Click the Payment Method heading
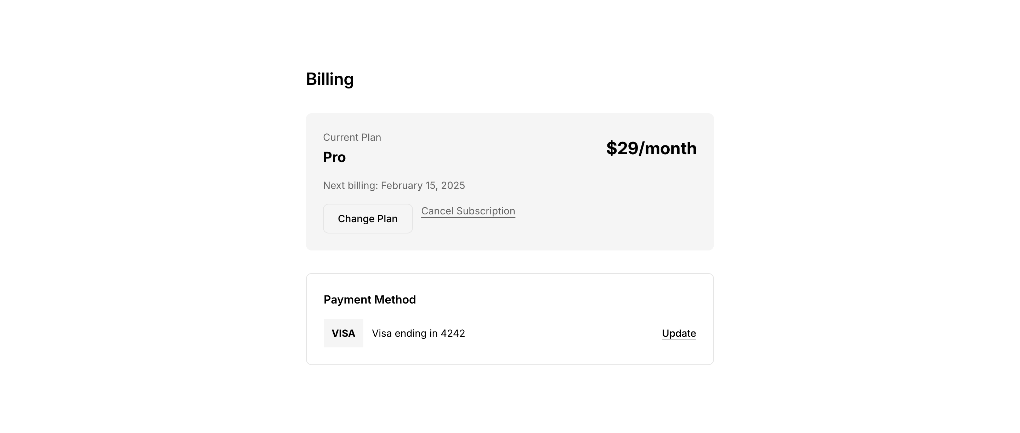The height and width of the screenshot is (433, 1020). 369,300
